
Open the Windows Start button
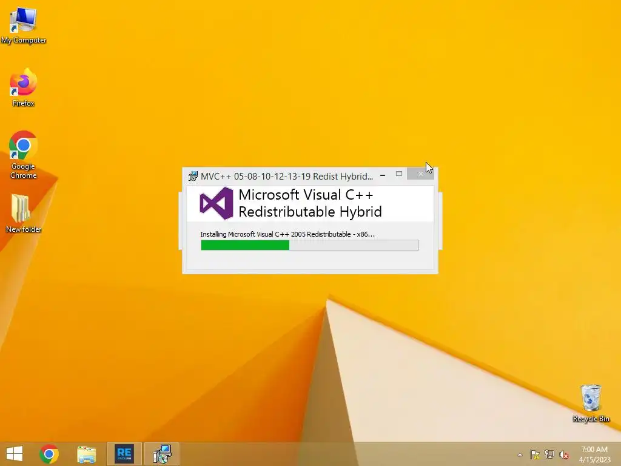pos(15,454)
